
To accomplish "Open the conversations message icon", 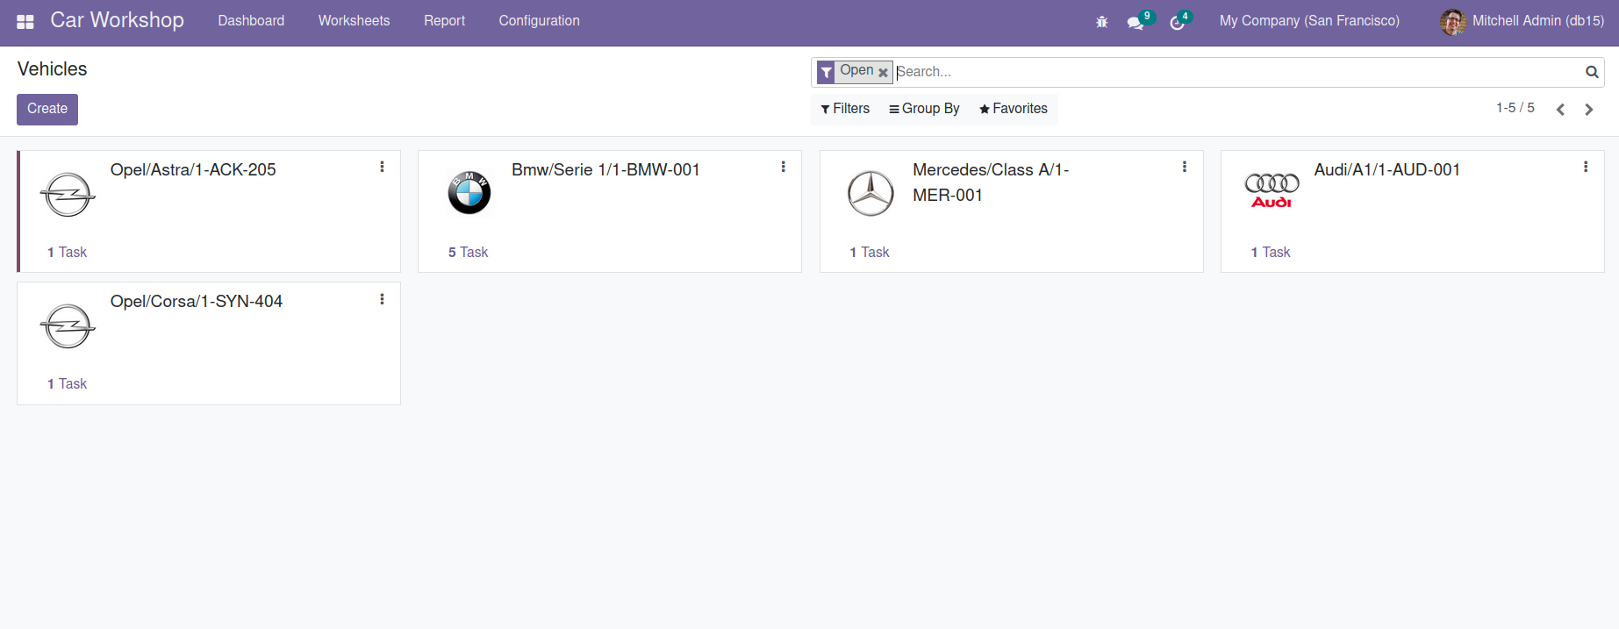I will click(x=1135, y=23).
